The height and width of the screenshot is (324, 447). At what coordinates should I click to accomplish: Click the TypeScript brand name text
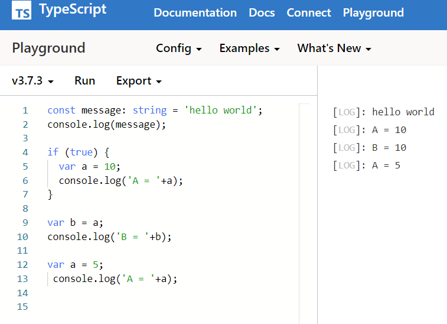pyautogui.click(x=73, y=10)
